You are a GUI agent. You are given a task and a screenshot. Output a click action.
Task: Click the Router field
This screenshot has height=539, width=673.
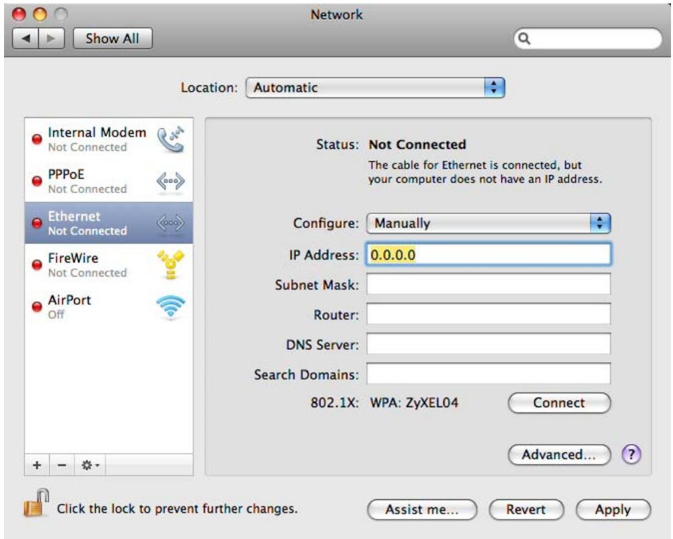489,314
